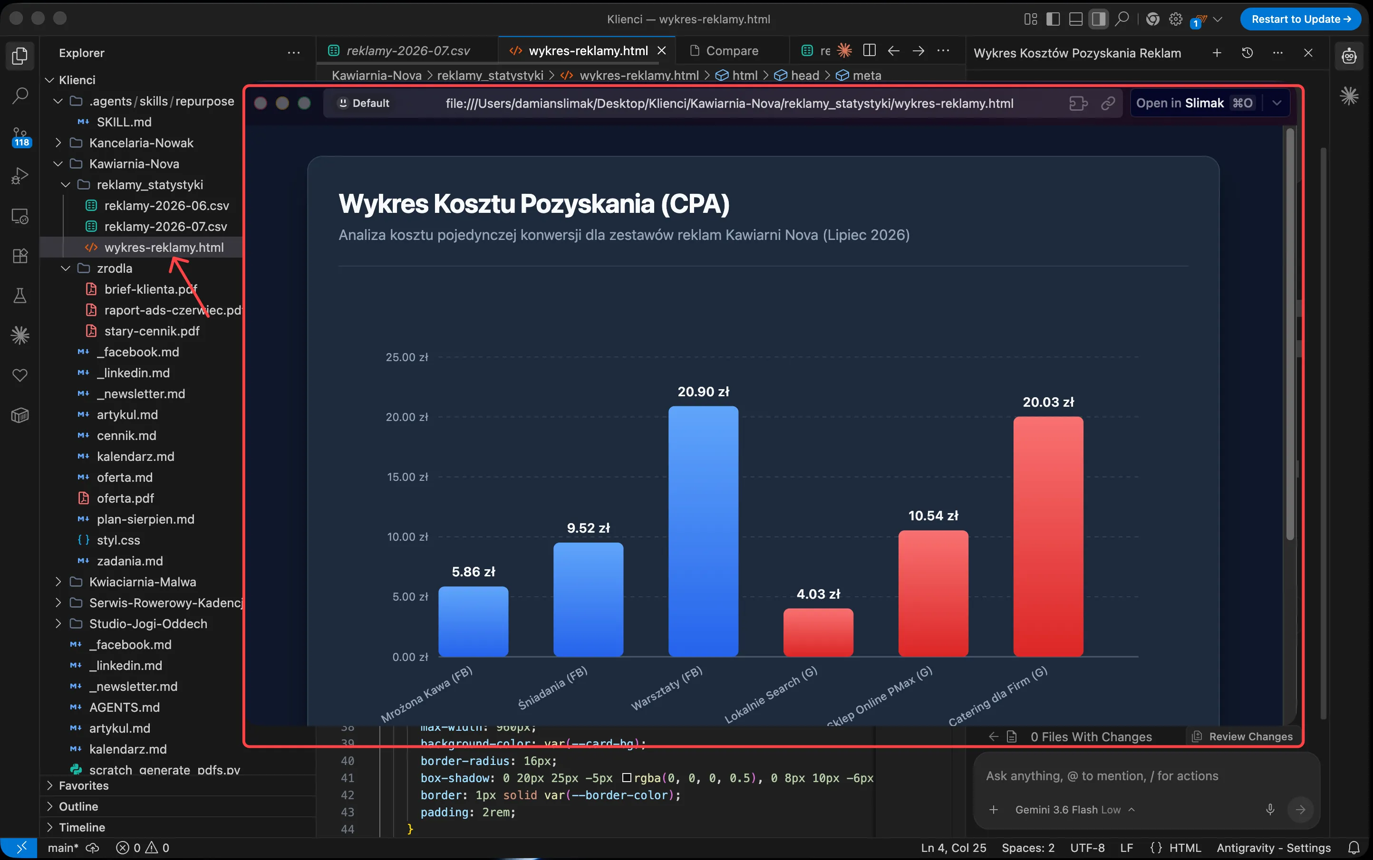Open the Extensions view

[20, 256]
